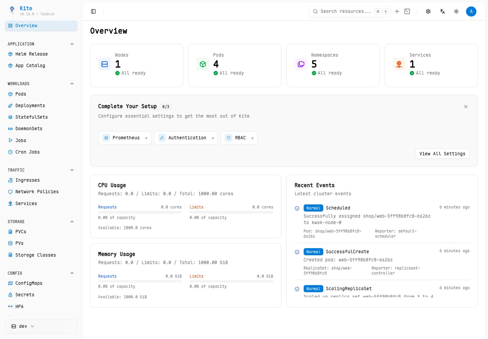
Task: Collapse the APPLICATION section
Action: click(x=72, y=44)
